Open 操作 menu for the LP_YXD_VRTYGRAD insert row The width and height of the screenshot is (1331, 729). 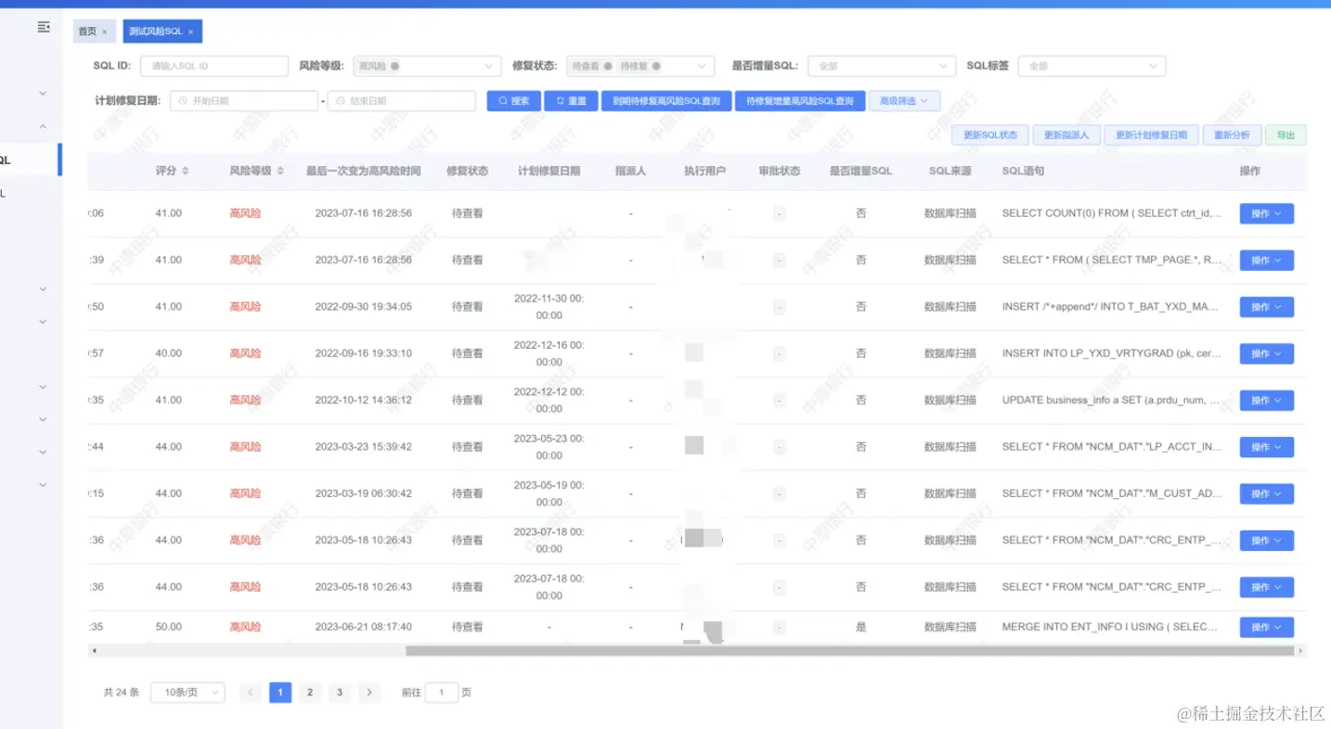click(x=1266, y=353)
